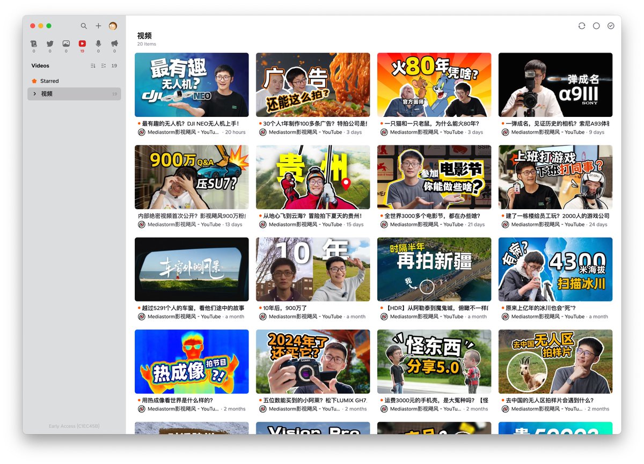
Task: Open the 2024年了还买它 LUMIX thumbnail
Action: click(x=313, y=362)
